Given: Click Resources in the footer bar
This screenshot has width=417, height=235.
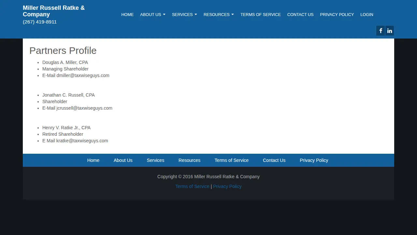Looking at the screenshot, I should click(189, 160).
